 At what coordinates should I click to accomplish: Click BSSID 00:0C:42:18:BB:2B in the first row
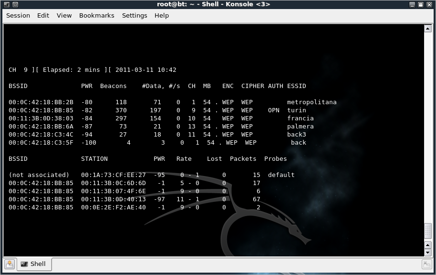pyautogui.click(x=41, y=102)
